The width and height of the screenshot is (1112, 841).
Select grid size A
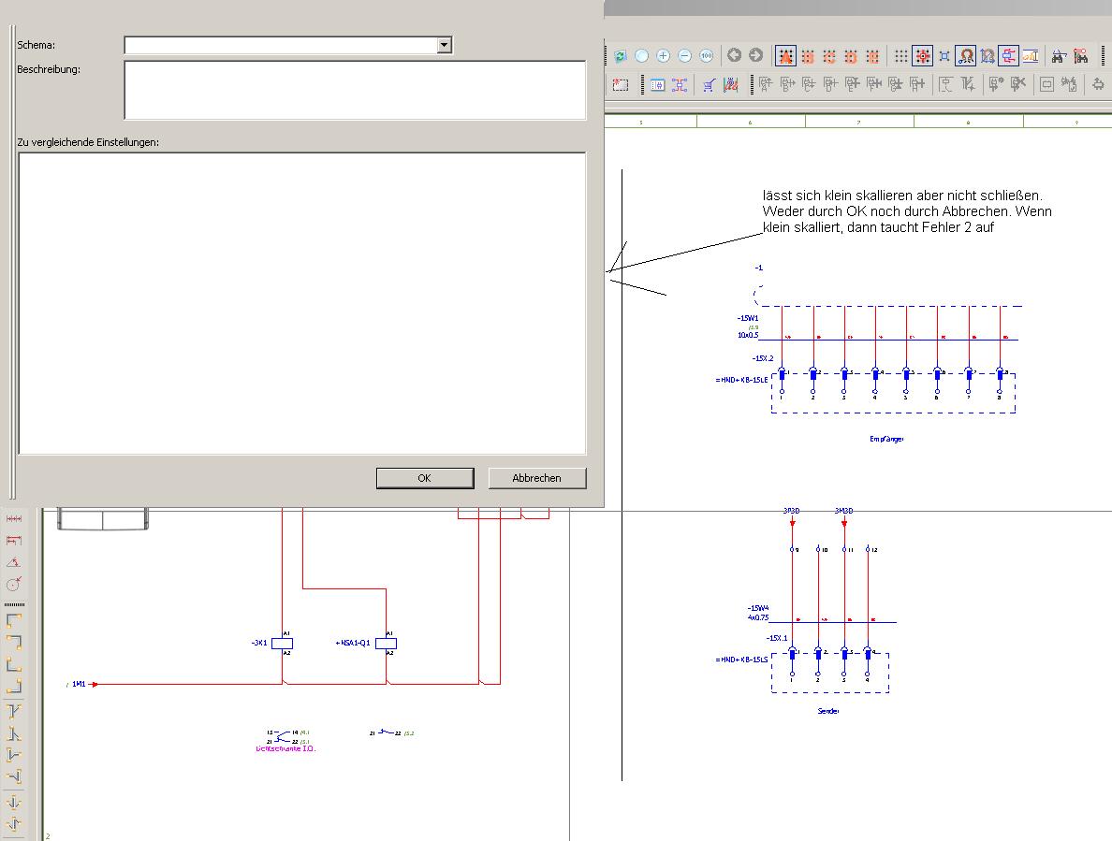[x=785, y=55]
